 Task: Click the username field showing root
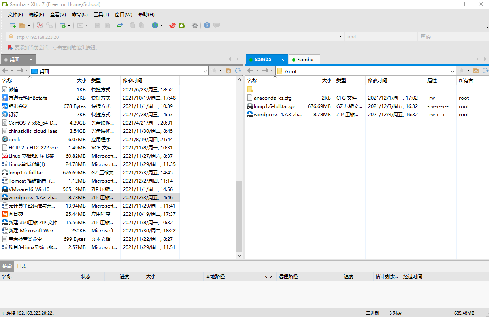pos(381,36)
